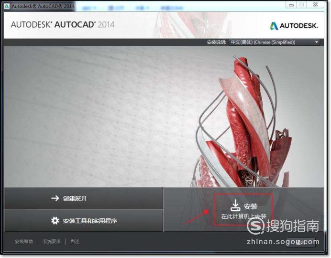The width and height of the screenshot is (331, 258).
Task: Click the Autodesk logo at top right
Action: pos(294,26)
